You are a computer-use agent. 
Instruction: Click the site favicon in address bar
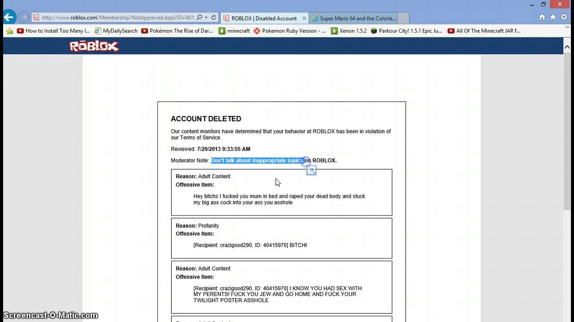coord(36,18)
